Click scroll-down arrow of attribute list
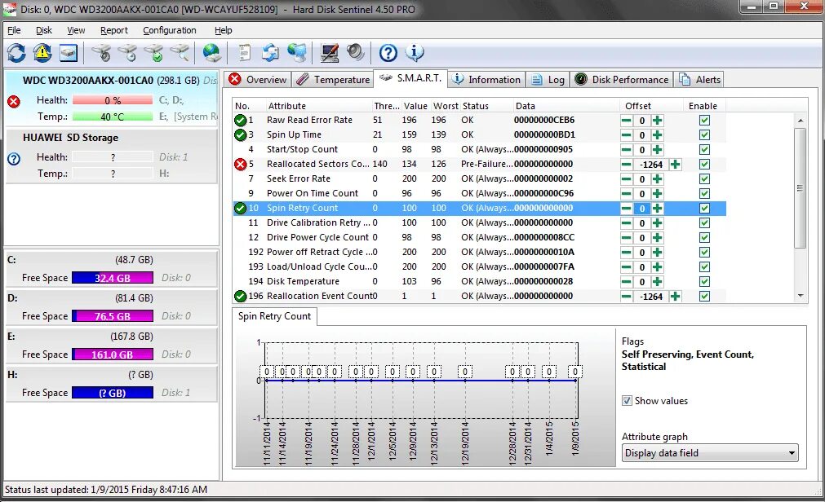This screenshot has width=825, height=502. (x=801, y=296)
